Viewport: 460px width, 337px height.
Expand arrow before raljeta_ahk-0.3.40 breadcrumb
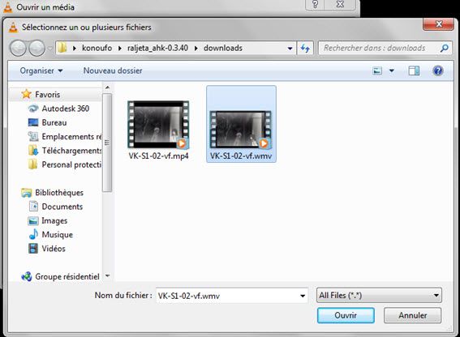120,48
